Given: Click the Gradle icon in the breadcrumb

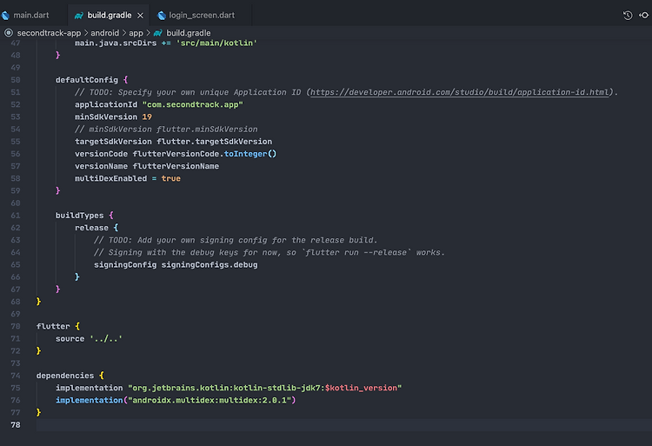Looking at the screenshot, I should pos(158,33).
